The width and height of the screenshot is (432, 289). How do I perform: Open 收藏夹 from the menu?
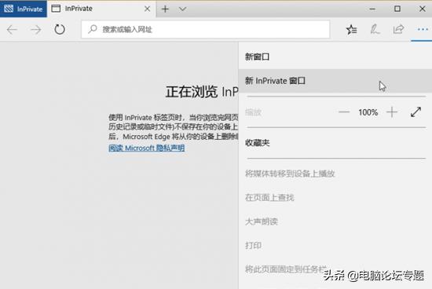tap(335, 143)
